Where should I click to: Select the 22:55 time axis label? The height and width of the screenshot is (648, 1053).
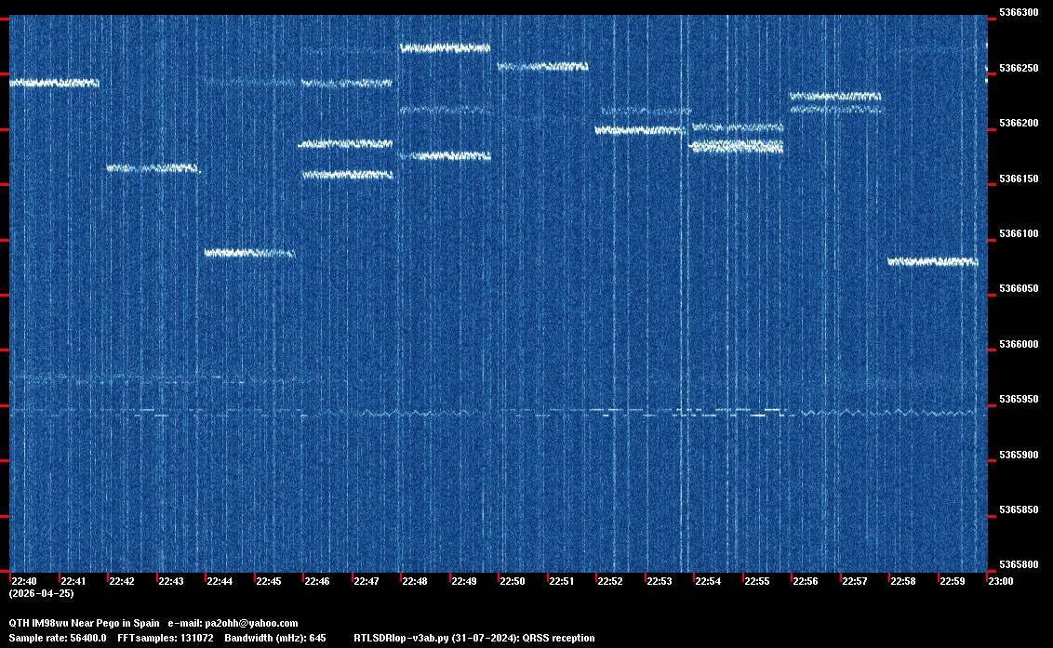(756, 581)
